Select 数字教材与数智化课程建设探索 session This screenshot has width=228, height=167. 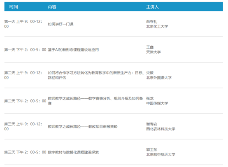pos(73,152)
